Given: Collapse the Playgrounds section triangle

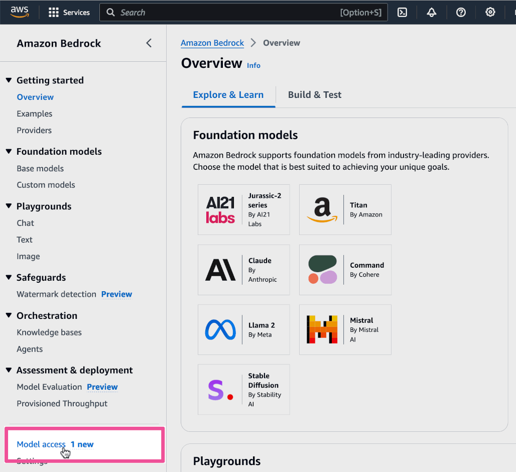Looking at the screenshot, I should 9,206.
